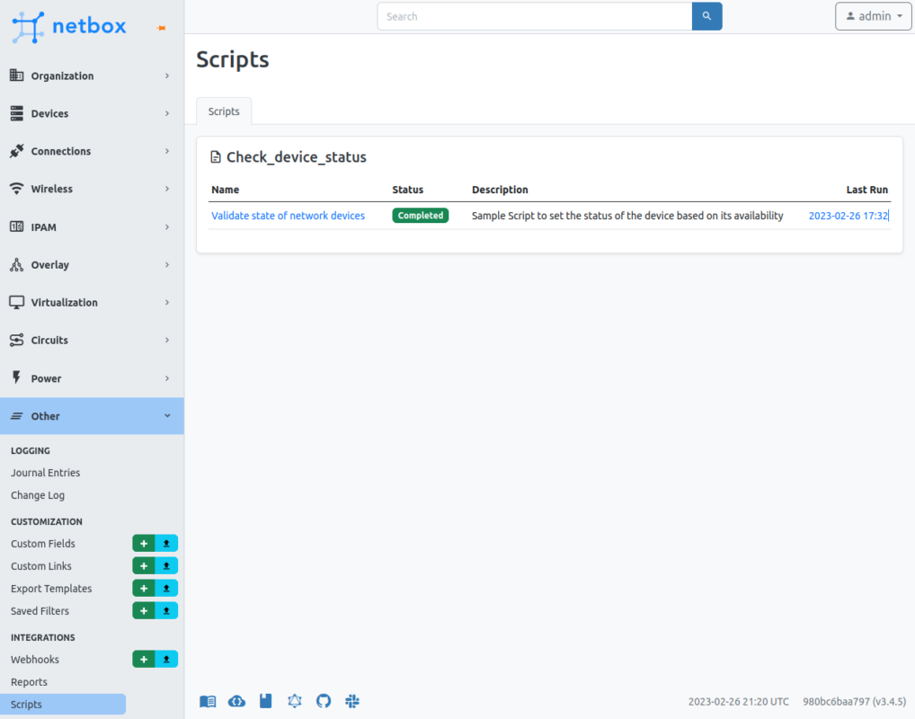915x719 pixels.
Task: Import Webhooks using the upload icon
Action: pyautogui.click(x=165, y=659)
